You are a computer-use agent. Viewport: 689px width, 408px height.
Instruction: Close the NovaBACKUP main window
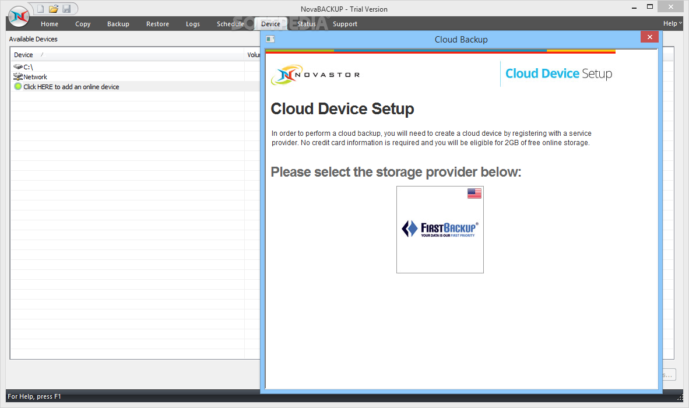click(670, 6)
